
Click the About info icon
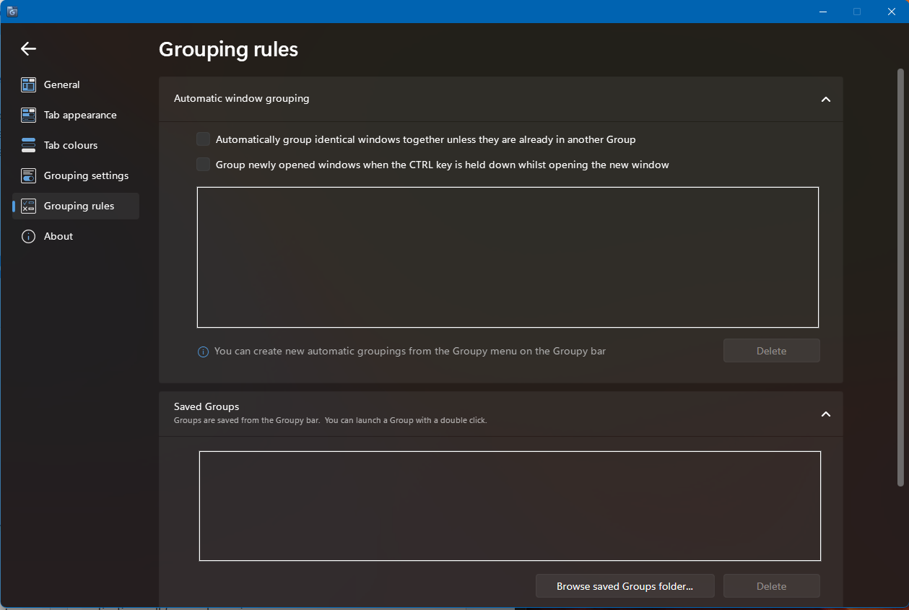point(28,236)
